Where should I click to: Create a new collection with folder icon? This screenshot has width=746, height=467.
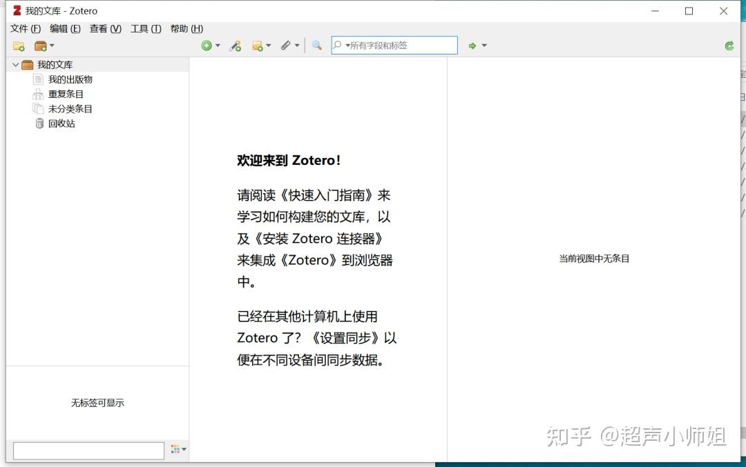pyautogui.click(x=19, y=46)
